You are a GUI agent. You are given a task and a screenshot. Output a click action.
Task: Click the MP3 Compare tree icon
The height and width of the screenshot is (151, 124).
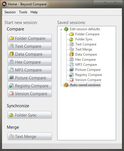tap(72, 65)
